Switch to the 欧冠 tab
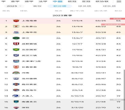125x110 pixels. click(x=72, y=1)
